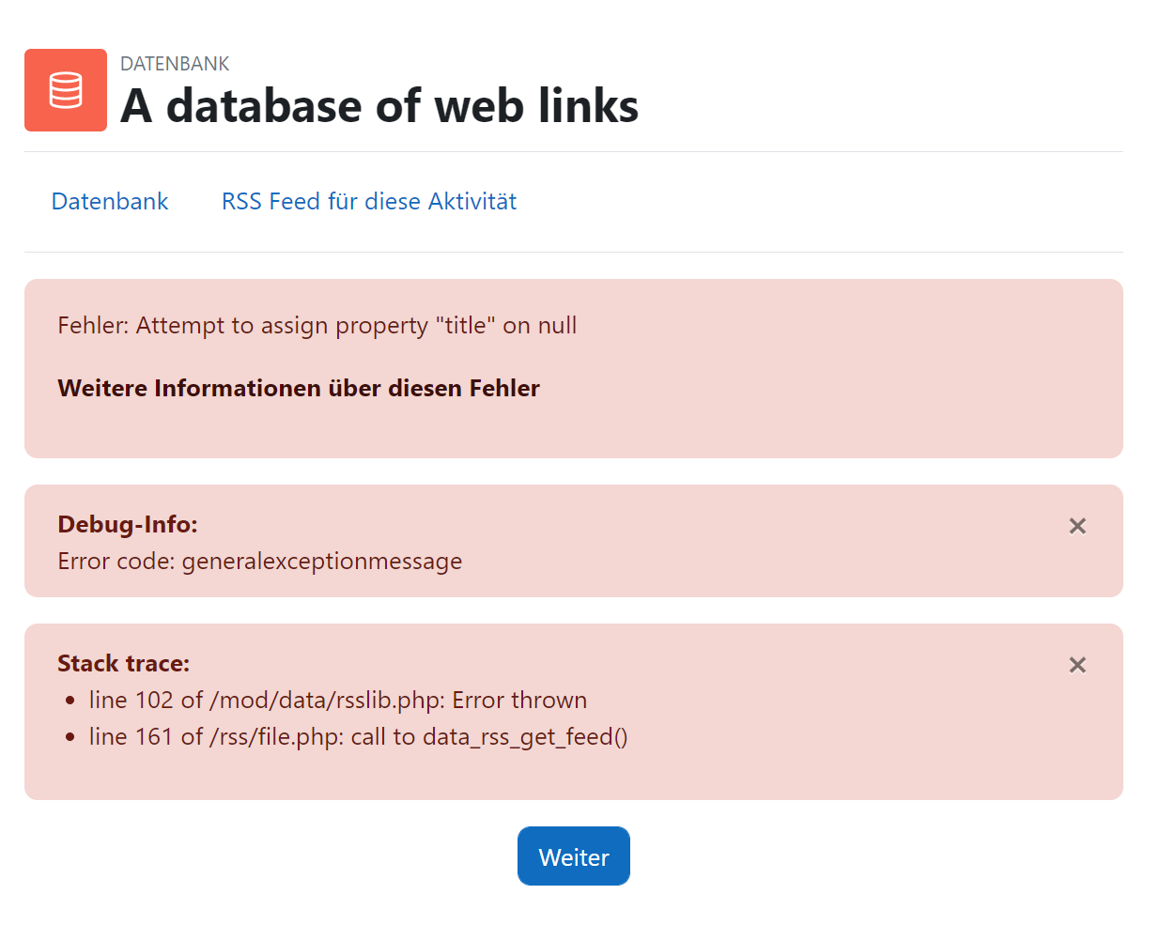Select the line 102 rsslib.php trace entry

338,701
